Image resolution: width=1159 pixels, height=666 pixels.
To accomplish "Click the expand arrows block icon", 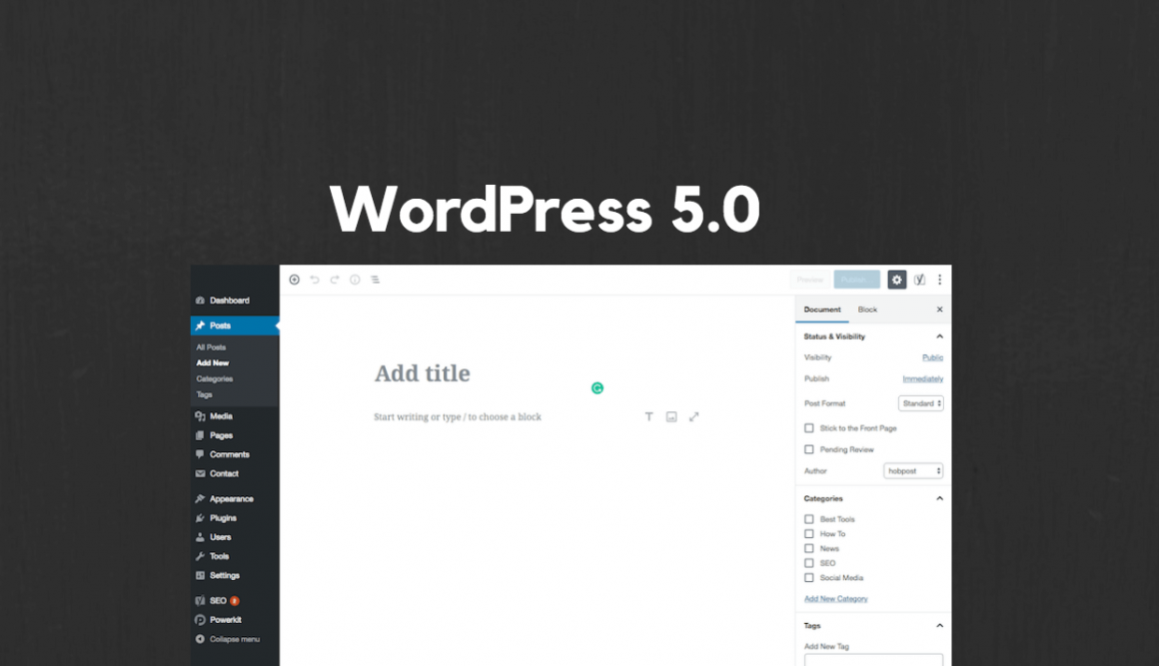I will coord(693,416).
